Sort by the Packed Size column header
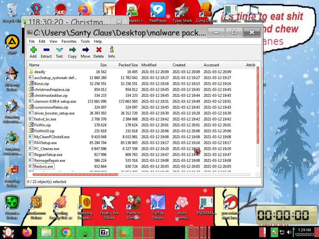Screen dimensions: 319x239 (124, 65)
